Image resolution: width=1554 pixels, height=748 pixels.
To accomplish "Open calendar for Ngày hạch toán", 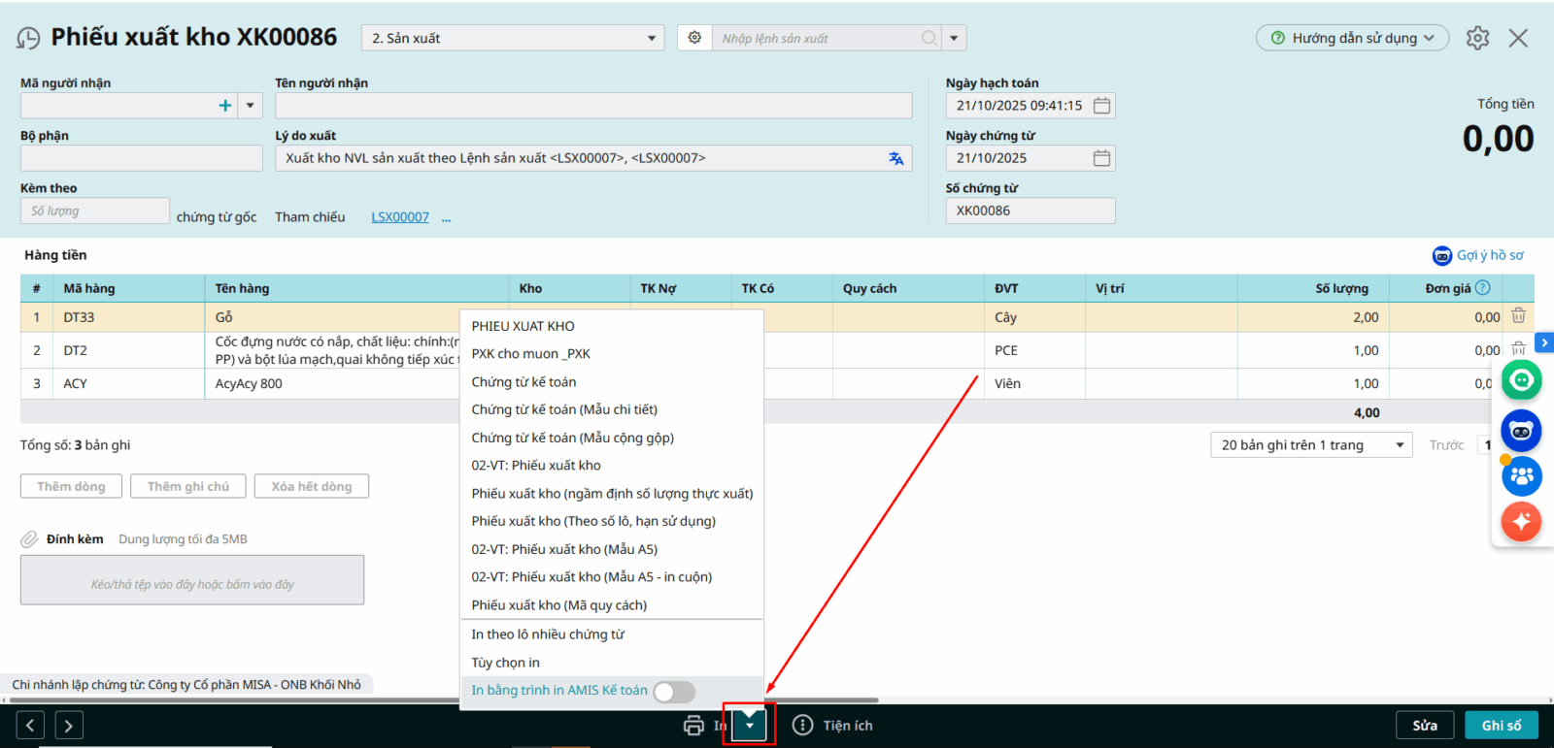I will tap(1101, 106).
